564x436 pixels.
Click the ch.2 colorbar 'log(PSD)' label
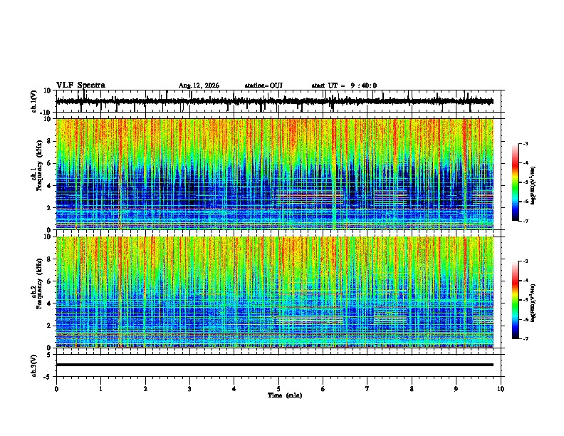tap(533, 303)
